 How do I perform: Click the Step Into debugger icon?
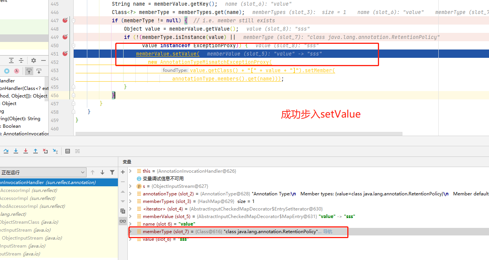tap(16, 151)
